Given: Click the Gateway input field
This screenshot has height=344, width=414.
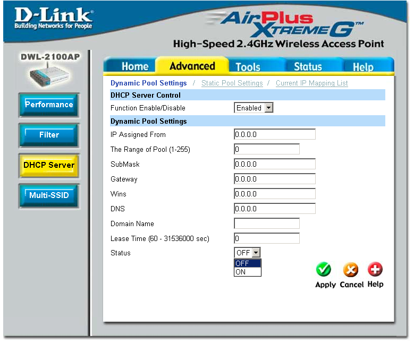Looking at the screenshot, I should 275,179.
